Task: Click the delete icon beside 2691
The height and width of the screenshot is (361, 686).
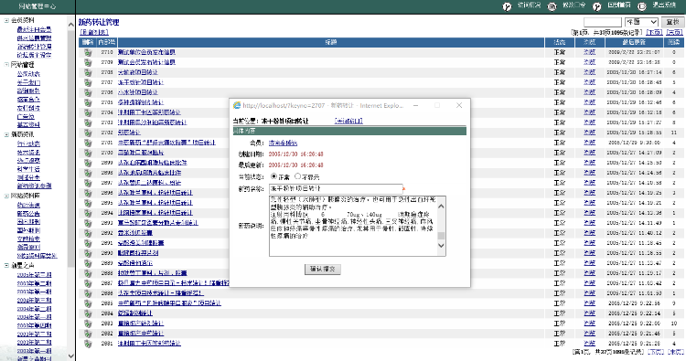Action: tap(88, 243)
